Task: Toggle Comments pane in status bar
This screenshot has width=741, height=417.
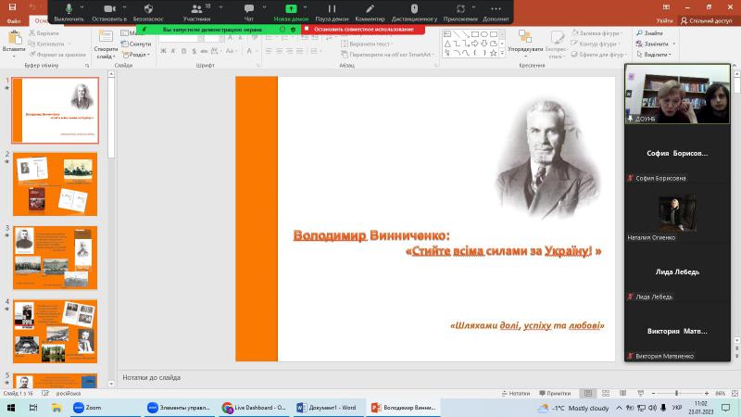Action: pos(555,393)
